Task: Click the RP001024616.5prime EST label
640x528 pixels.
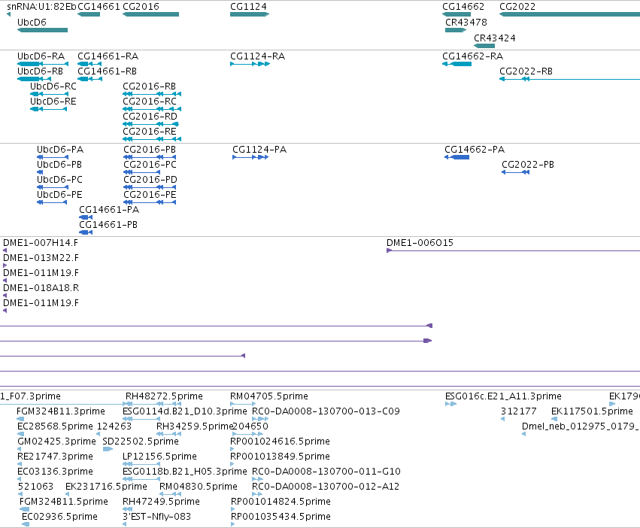Action: pos(280,442)
